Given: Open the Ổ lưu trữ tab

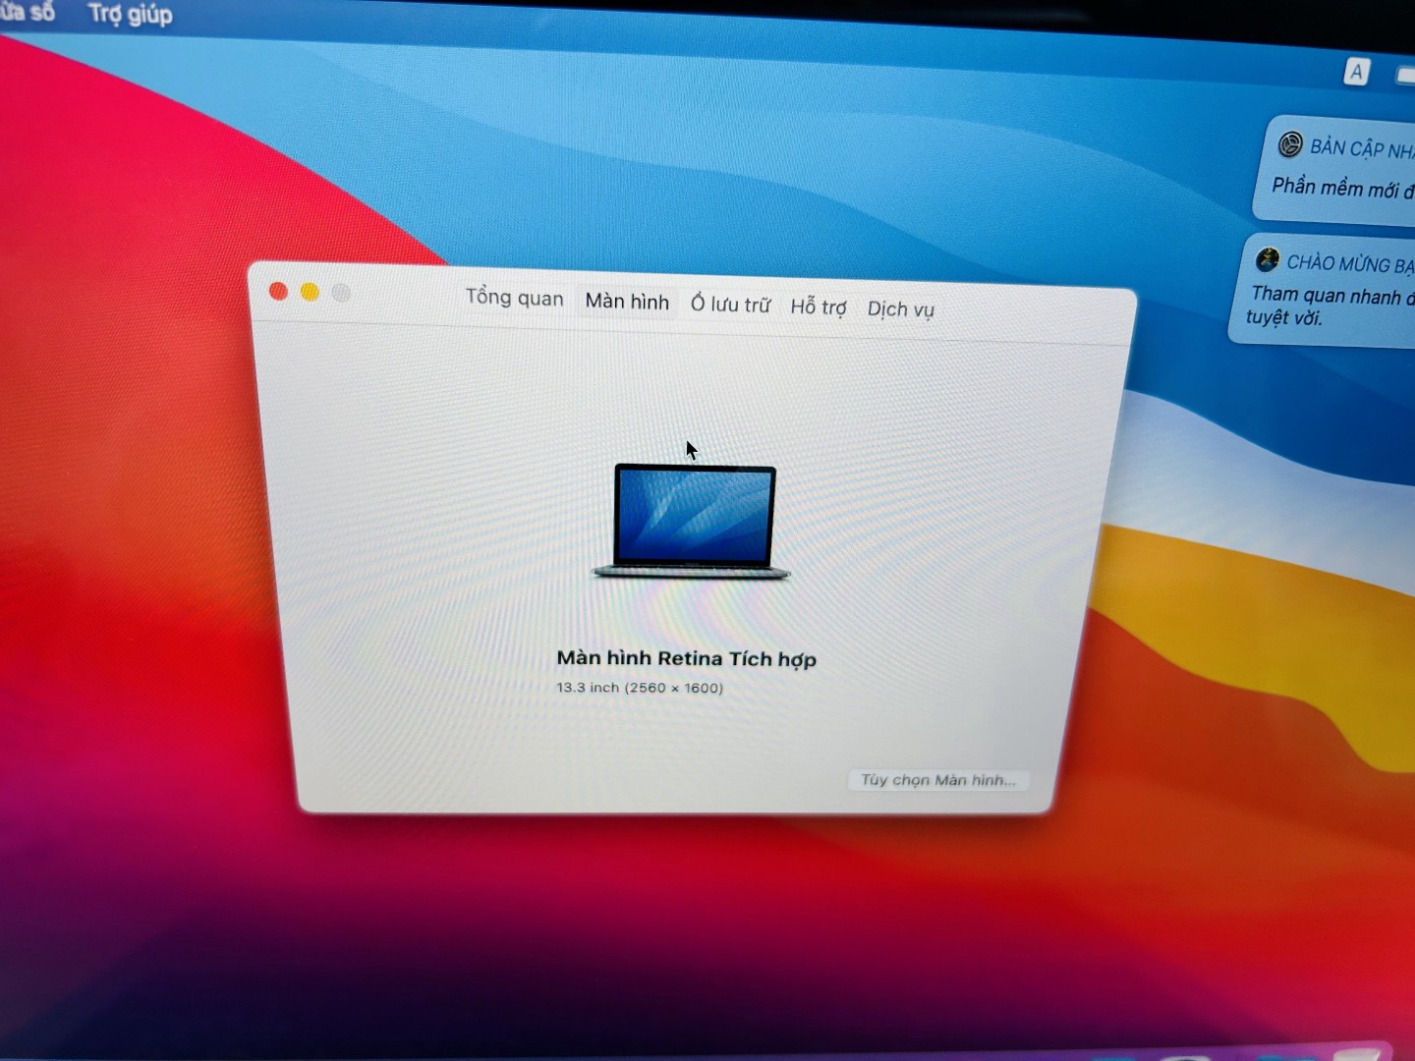Looking at the screenshot, I should pos(730,305).
